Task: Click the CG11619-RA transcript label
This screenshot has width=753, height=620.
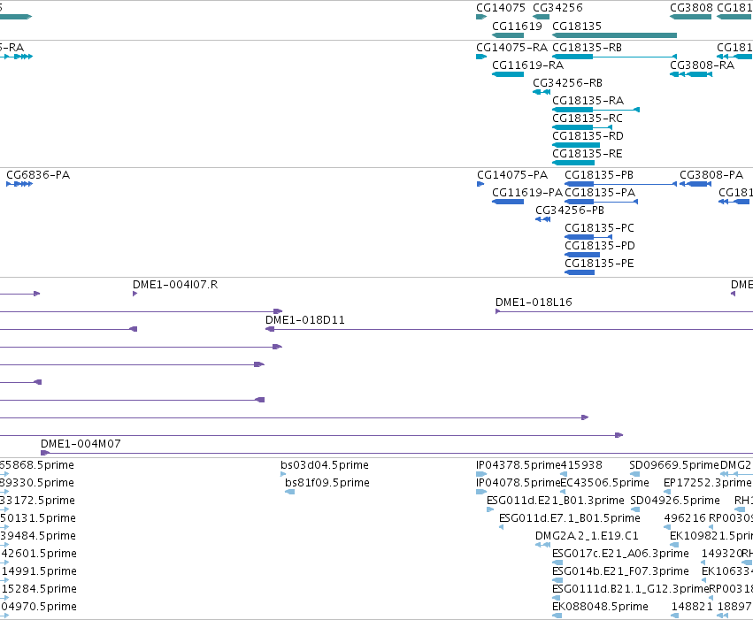Action: 527,65
